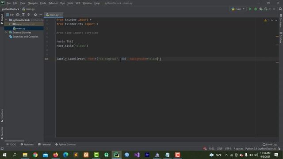Open the Refactor menu
Viewport: 283px width, 159px height.
pyautogui.click(x=53, y=3)
